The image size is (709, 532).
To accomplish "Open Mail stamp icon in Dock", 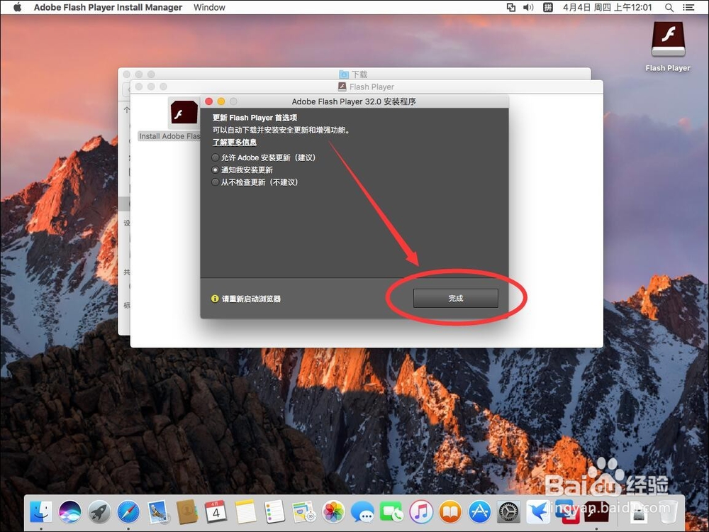I will pyautogui.click(x=158, y=511).
